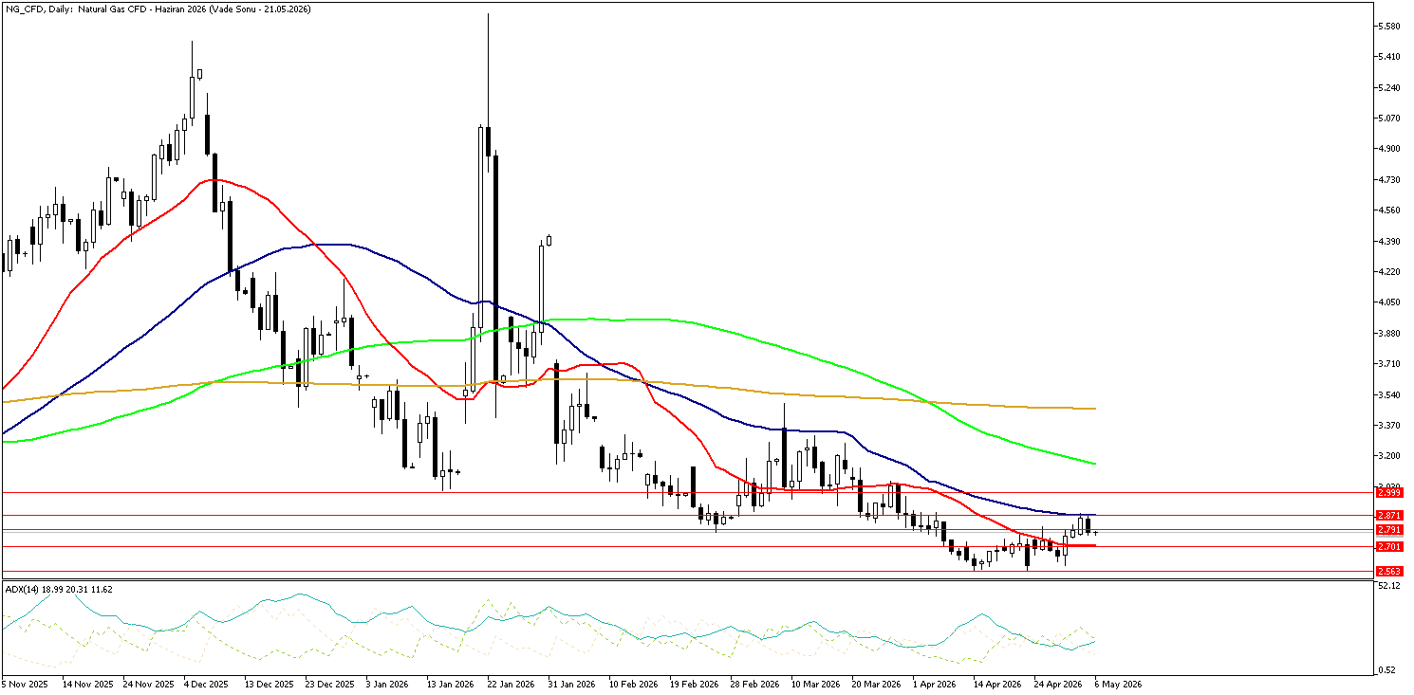Click the '24 Nov 2025' date label
The height and width of the screenshot is (695, 1414).
(x=147, y=684)
